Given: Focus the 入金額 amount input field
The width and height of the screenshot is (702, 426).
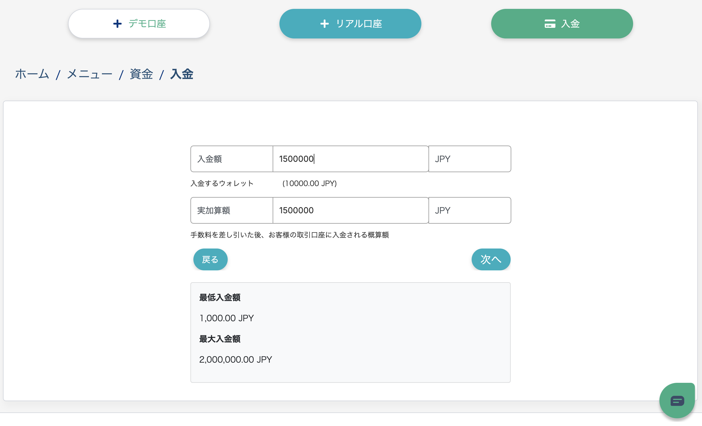Looking at the screenshot, I should click(x=350, y=159).
